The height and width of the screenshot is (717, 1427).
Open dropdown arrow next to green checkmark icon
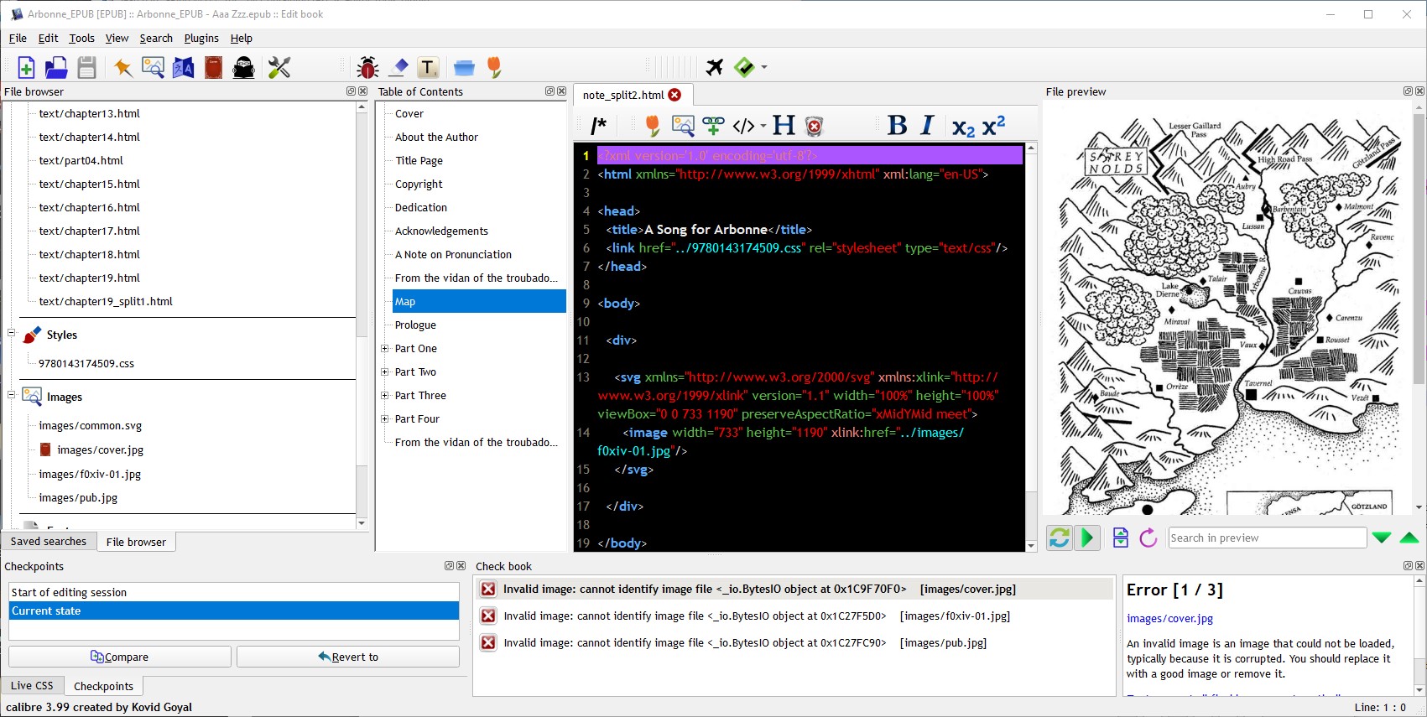click(x=763, y=68)
